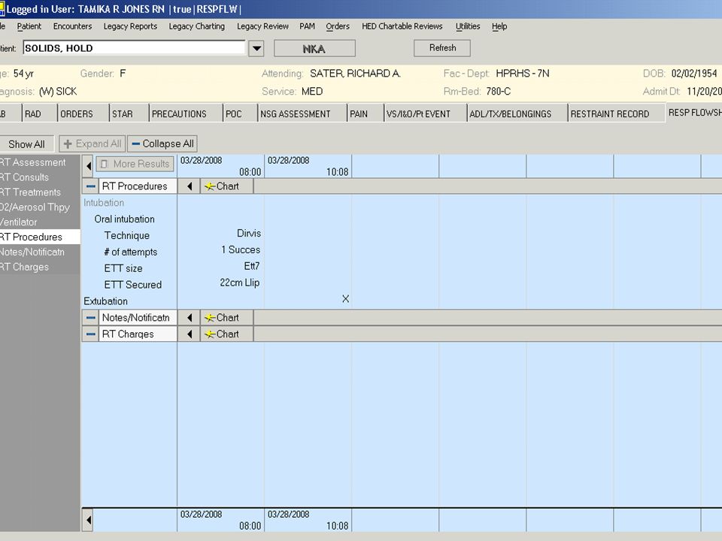Screen dimensions: 722x541
Task: Open the Utilities menu
Action: 468,26
